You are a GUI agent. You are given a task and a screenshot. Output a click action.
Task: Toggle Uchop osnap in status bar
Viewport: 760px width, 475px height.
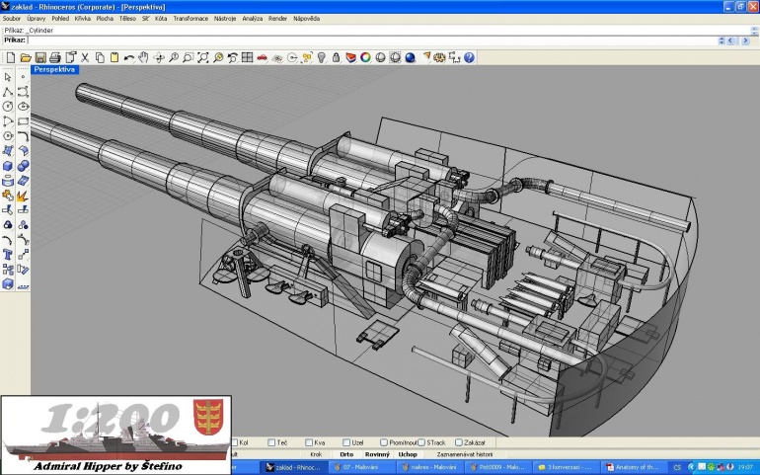point(408,454)
